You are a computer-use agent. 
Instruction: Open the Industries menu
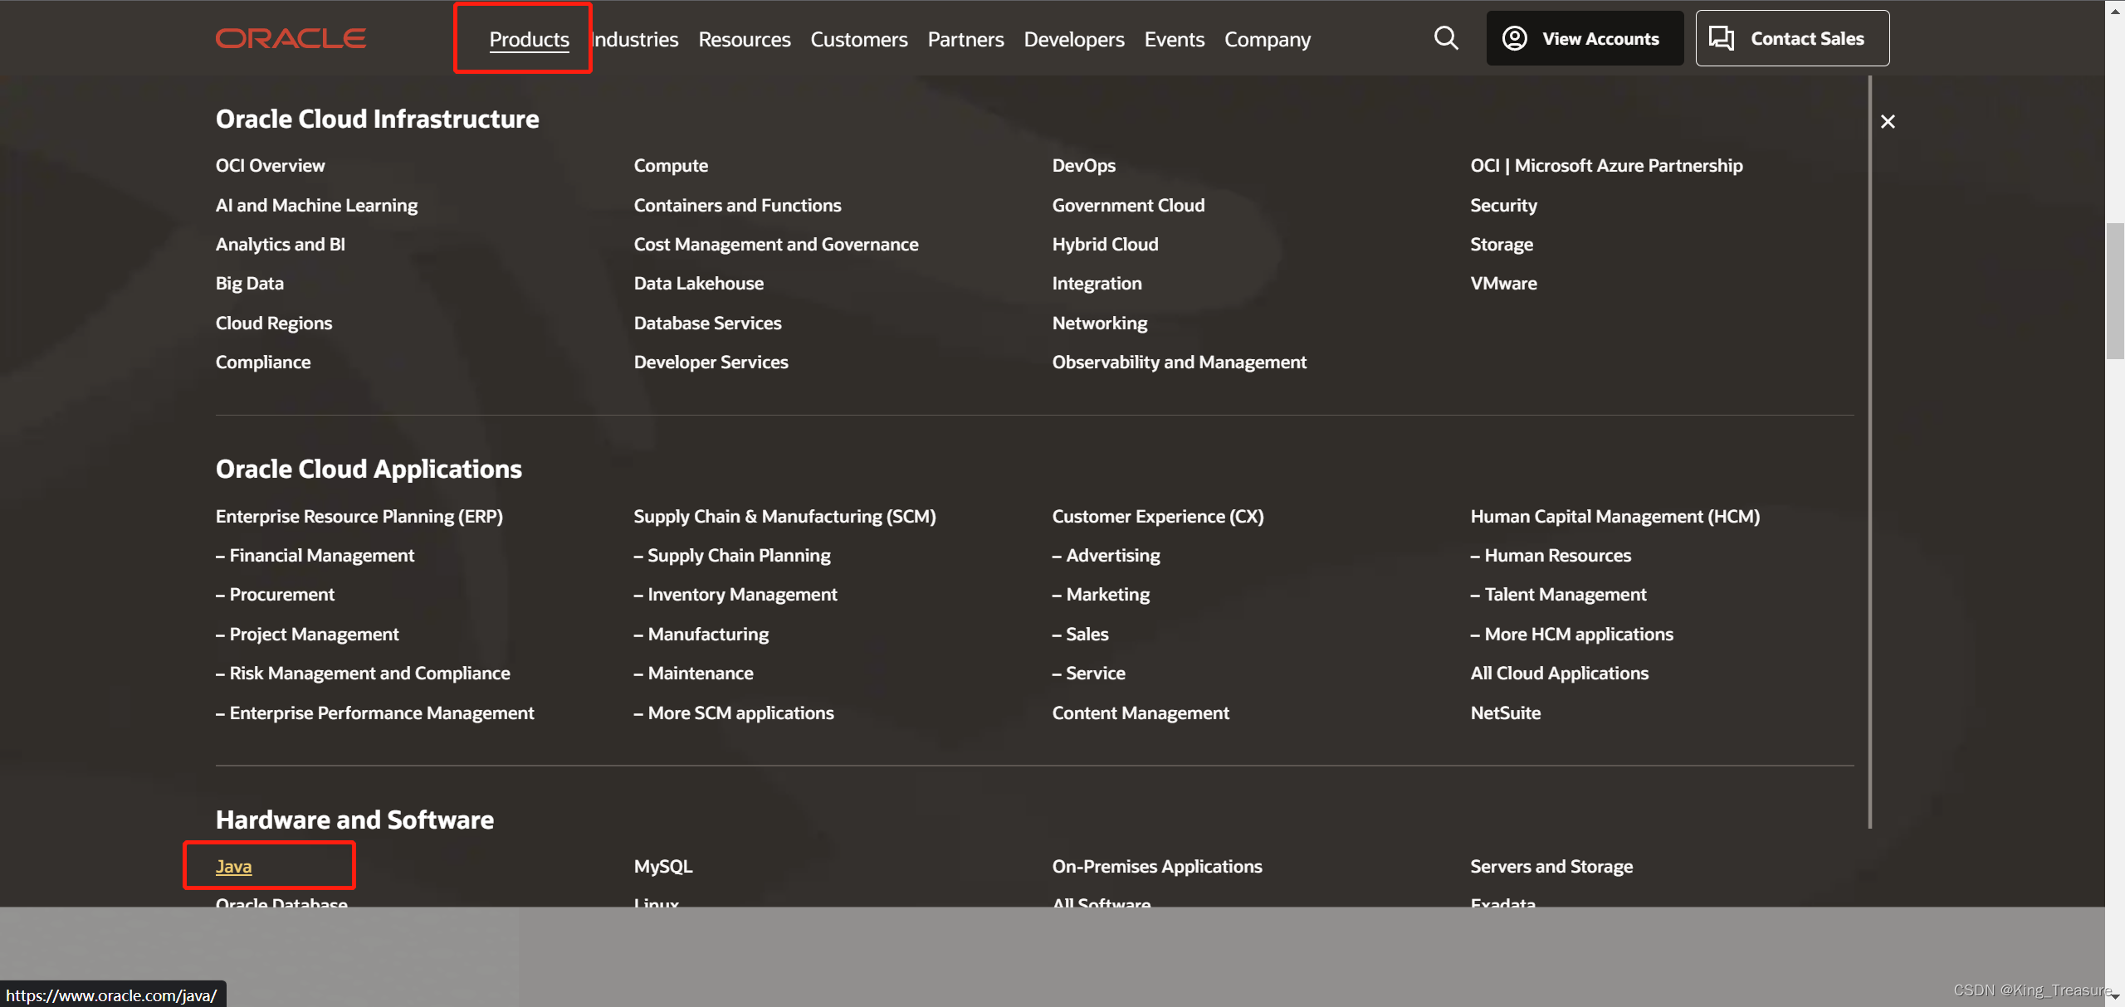[635, 39]
